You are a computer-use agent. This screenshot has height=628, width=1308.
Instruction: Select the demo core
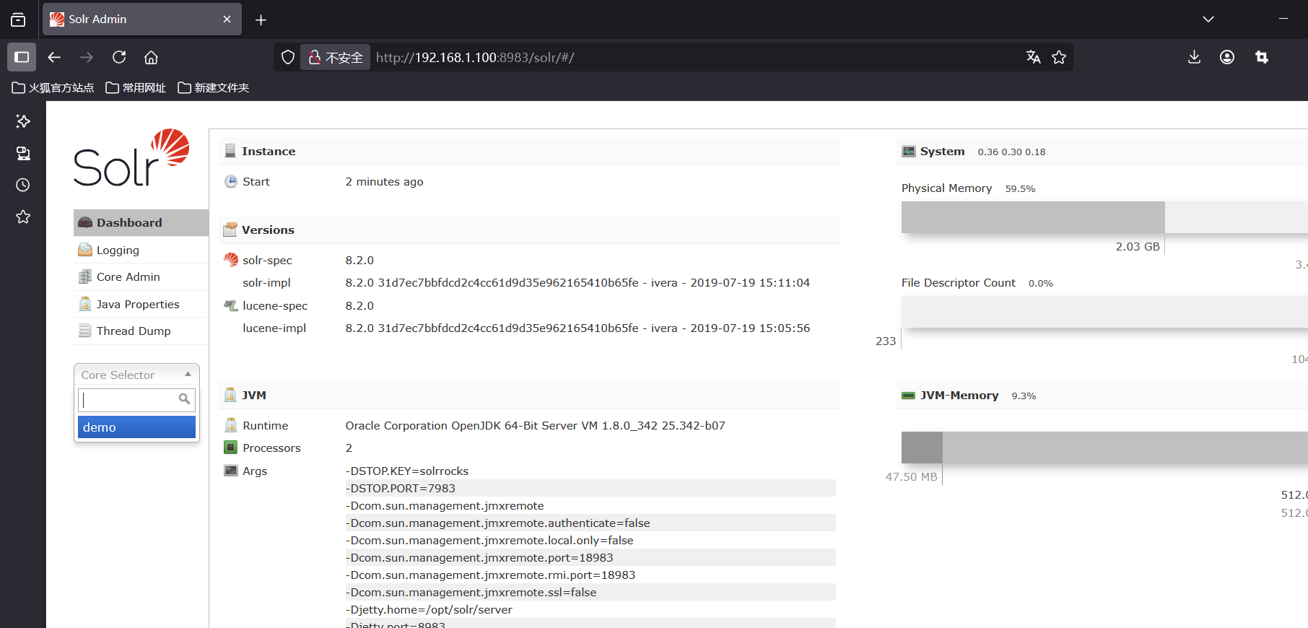coord(136,427)
